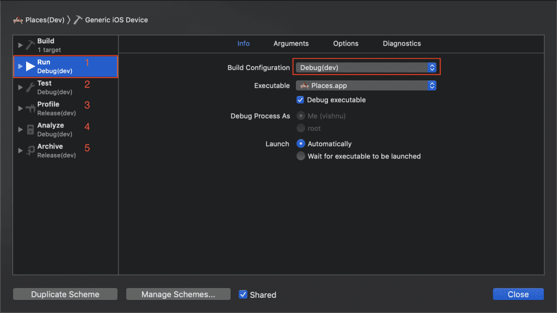Click the Test wrench icon
This screenshot has width=557, height=313.
click(30, 87)
